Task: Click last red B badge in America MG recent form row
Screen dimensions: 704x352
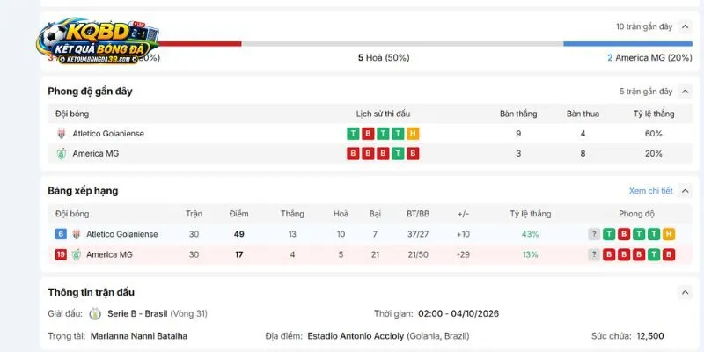Action: 413,153
